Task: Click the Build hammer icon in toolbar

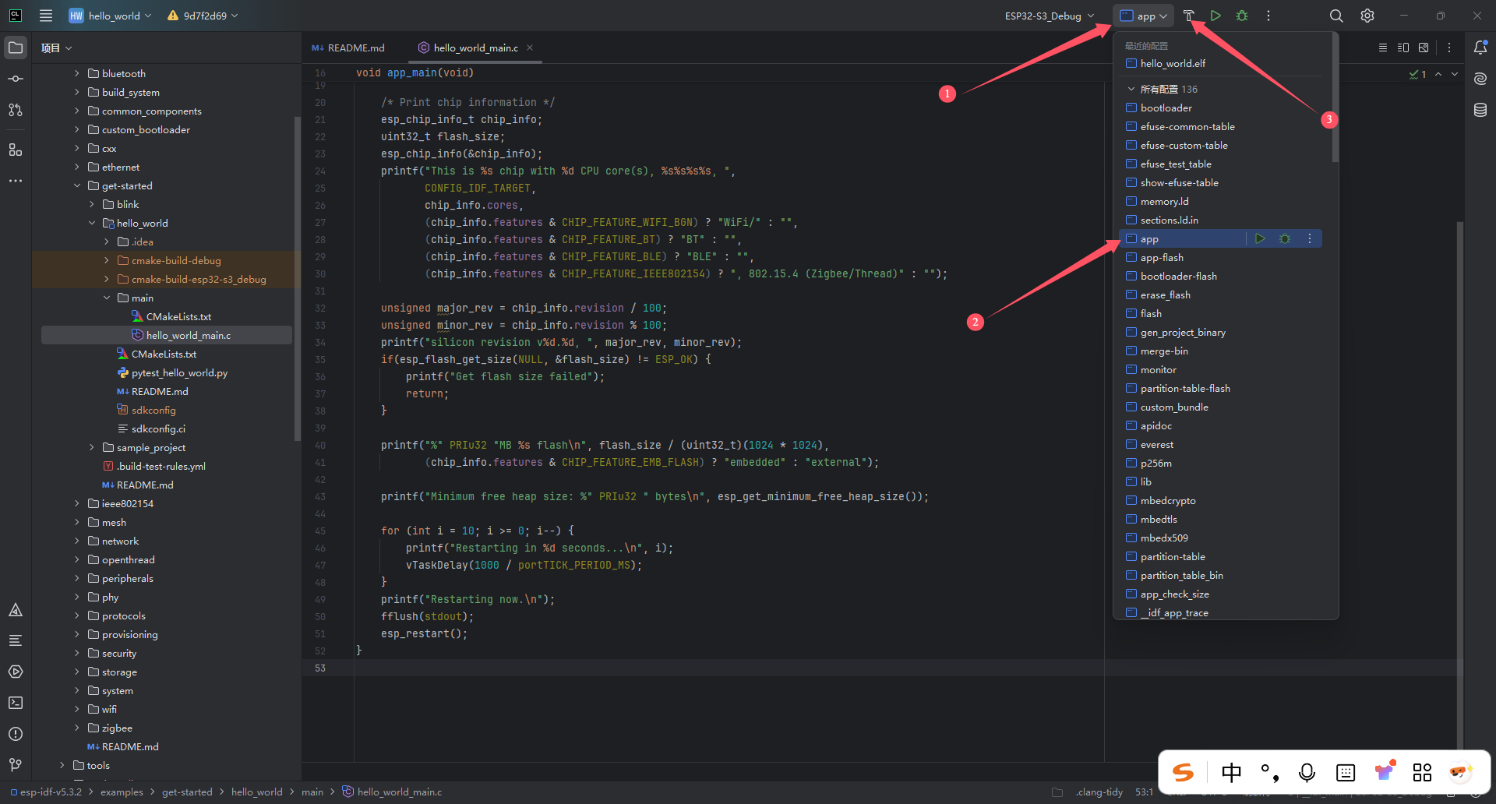Action: coord(1189,16)
